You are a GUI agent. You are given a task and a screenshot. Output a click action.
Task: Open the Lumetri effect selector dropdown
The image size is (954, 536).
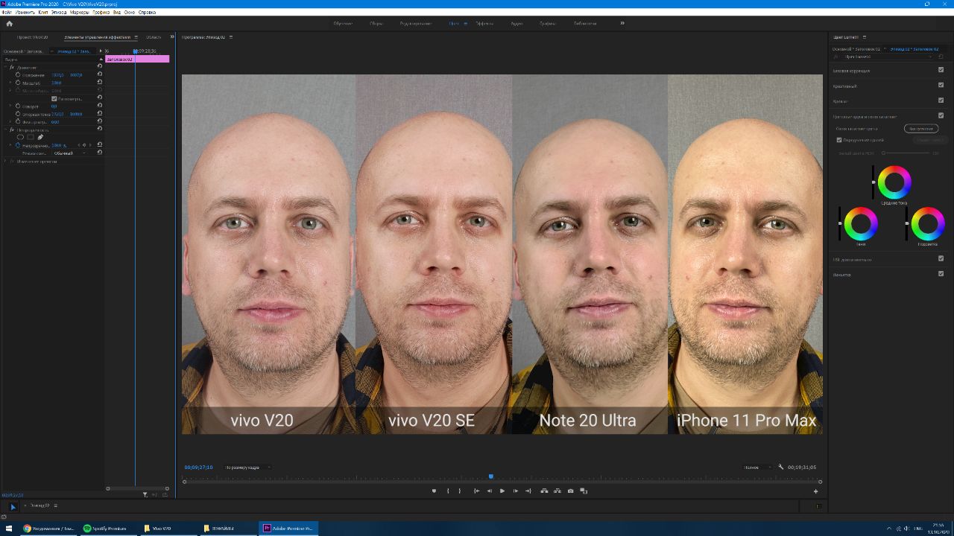tap(889, 57)
